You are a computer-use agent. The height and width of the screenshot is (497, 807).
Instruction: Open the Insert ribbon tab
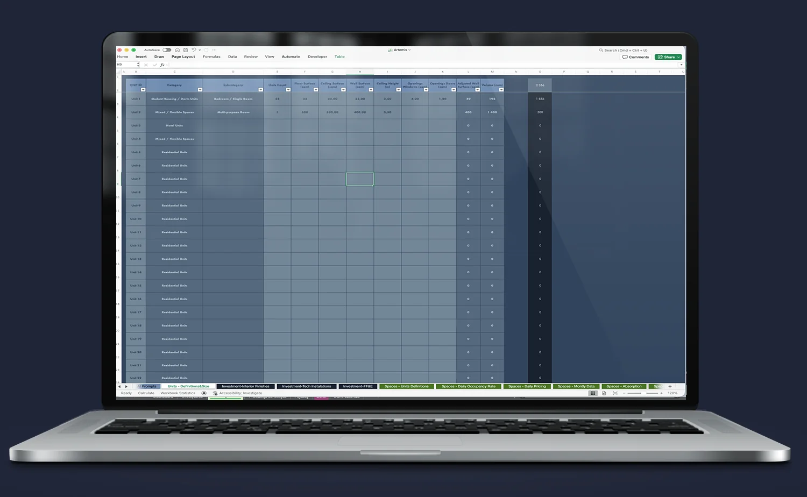pyautogui.click(x=141, y=56)
